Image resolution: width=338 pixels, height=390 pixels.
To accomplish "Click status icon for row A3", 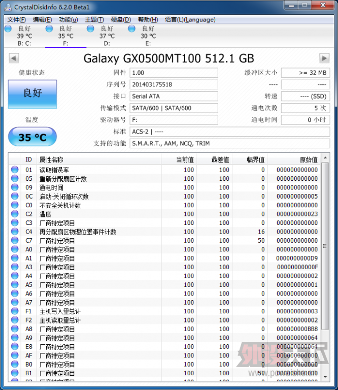I will tap(15, 267).
